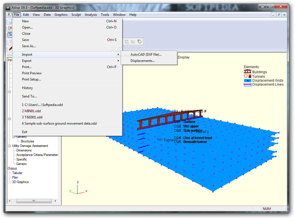Click the Xdisp application icon in title bar

(x=8, y=8)
